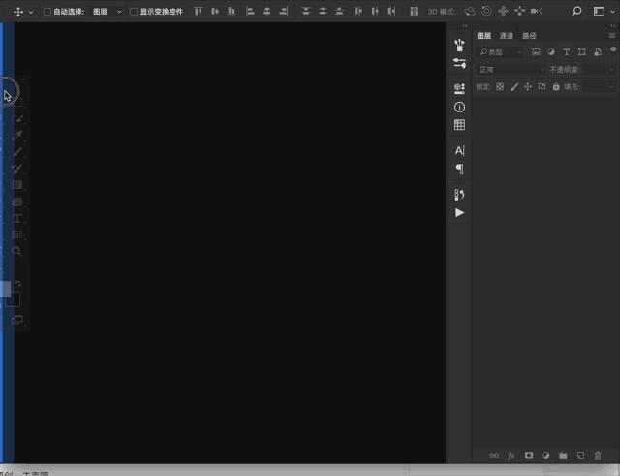
Task: Open the layer filter type dropdown
Action: coord(501,51)
